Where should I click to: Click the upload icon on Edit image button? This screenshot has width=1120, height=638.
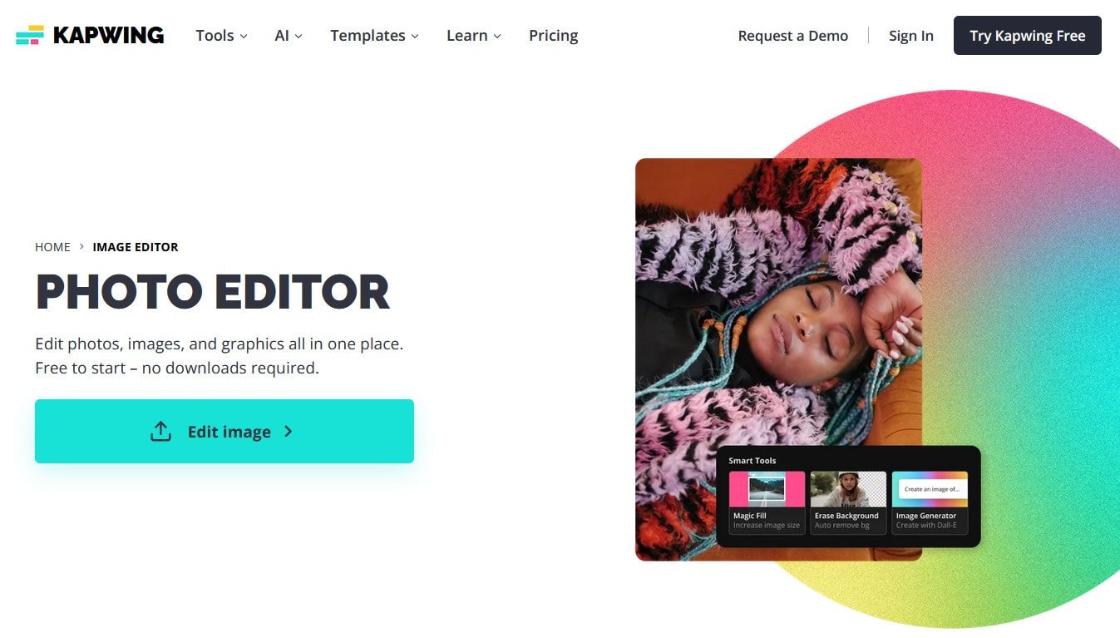pyautogui.click(x=160, y=432)
